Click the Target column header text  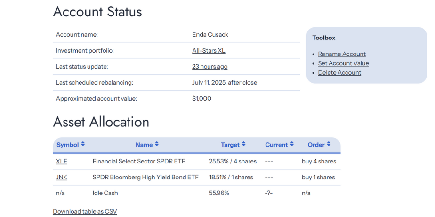pyautogui.click(x=230, y=145)
